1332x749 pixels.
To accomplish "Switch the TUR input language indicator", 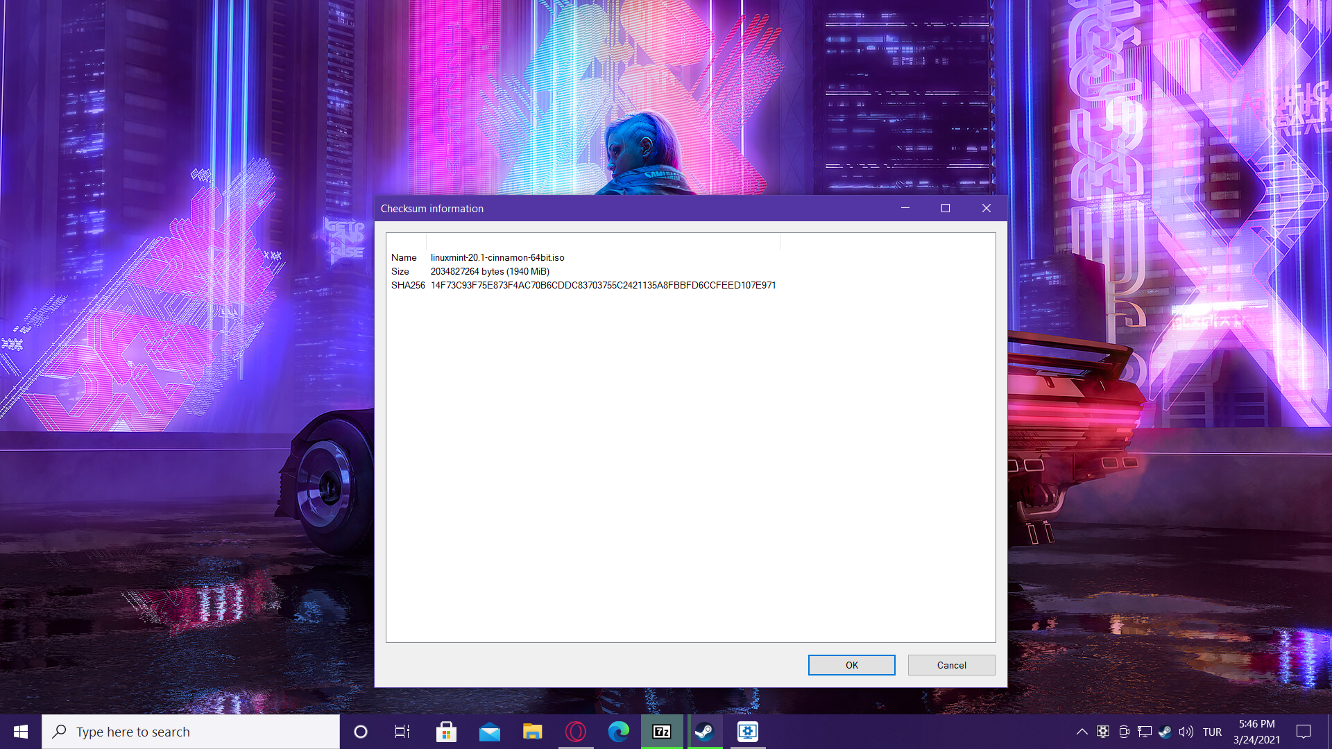I will [1212, 732].
